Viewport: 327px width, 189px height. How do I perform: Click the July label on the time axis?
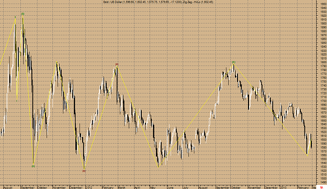pos(186,187)
